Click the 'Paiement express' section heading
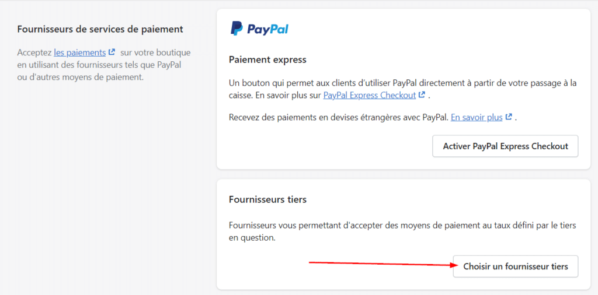This screenshot has height=295, width=598. click(x=267, y=59)
